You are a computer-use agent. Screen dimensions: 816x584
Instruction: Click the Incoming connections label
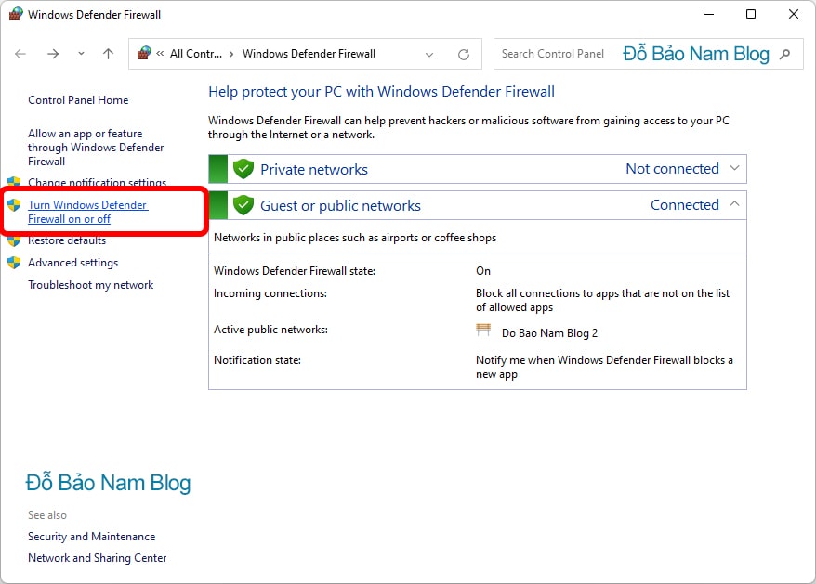[x=270, y=293]
